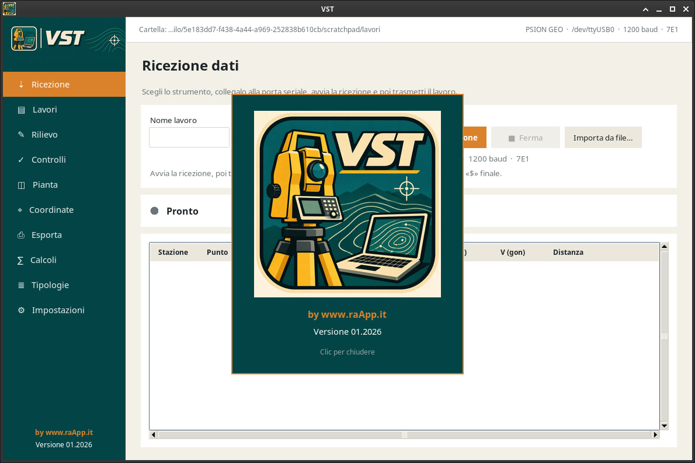This screenshot has height=463, width=695.
Task: Click the Ferma stop button
Action: click(525, 138)
